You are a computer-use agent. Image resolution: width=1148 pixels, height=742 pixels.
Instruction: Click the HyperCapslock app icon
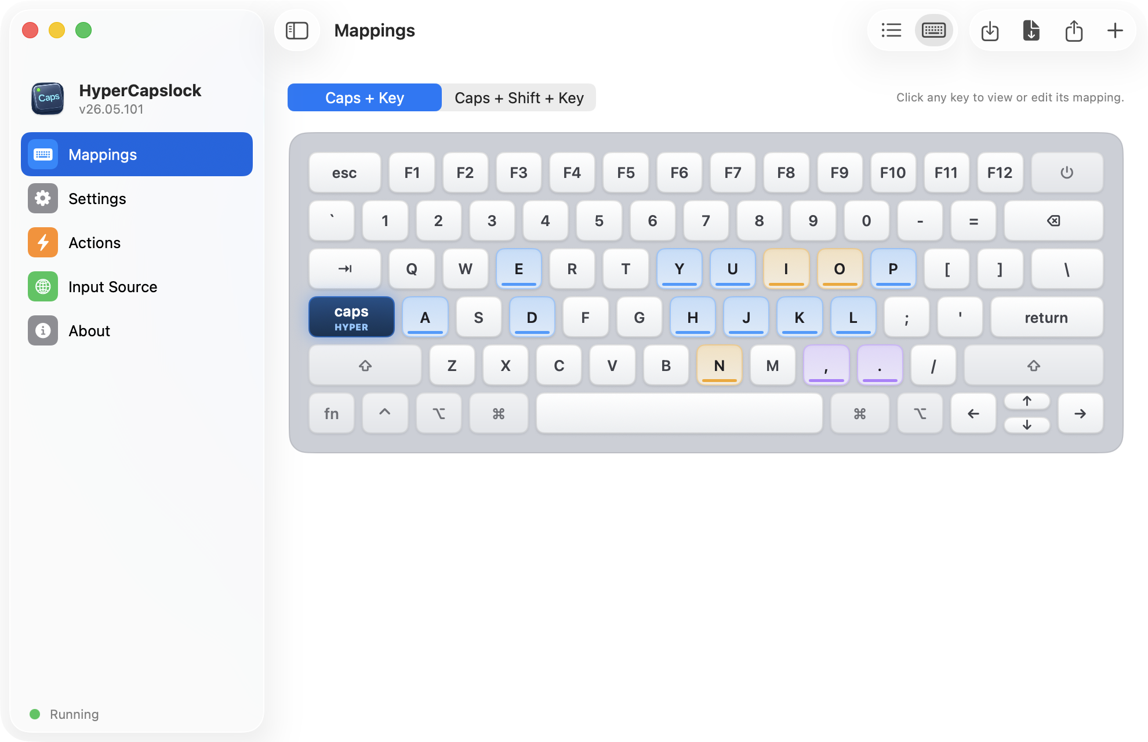[x=48, y=98]
